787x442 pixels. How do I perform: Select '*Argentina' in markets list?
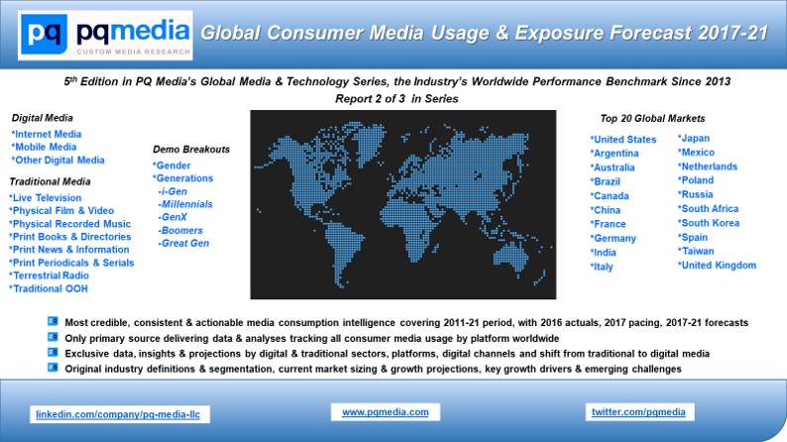click(x=615, y=154)
